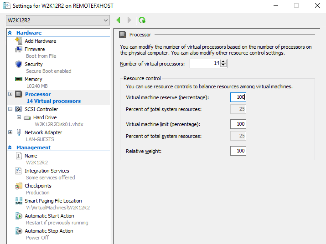
Task: Click the Security shield icon
Action: point(19,64)
